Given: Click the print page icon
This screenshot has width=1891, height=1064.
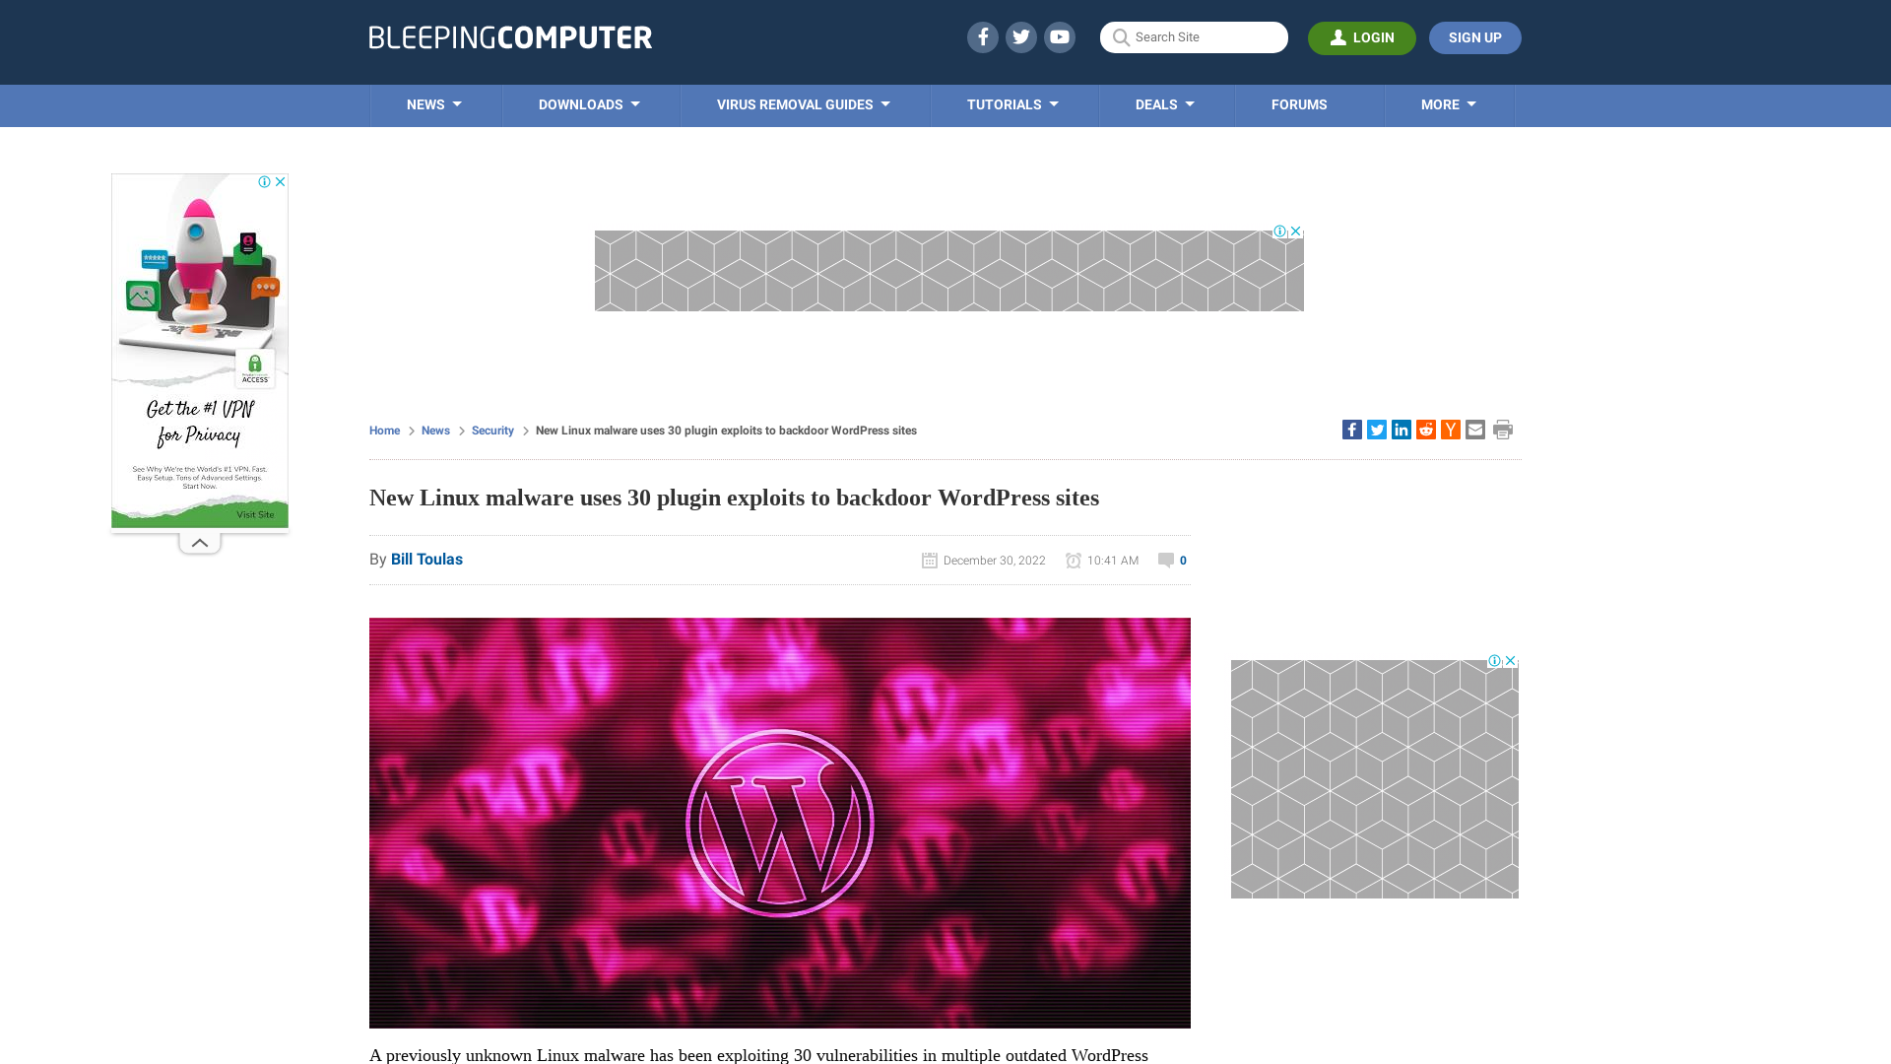Looking at the screenshot, I should pyautogui.click(x=1503, y=430).
